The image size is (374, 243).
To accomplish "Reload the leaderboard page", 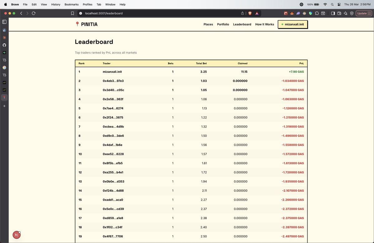I will coord(34,13).
